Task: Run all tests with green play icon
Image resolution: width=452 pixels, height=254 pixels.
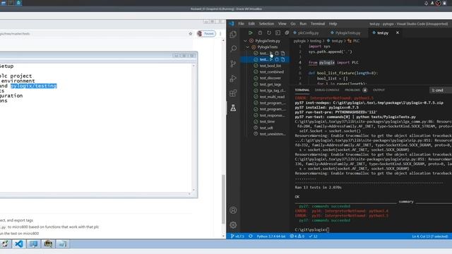Action: coord(251,33)
